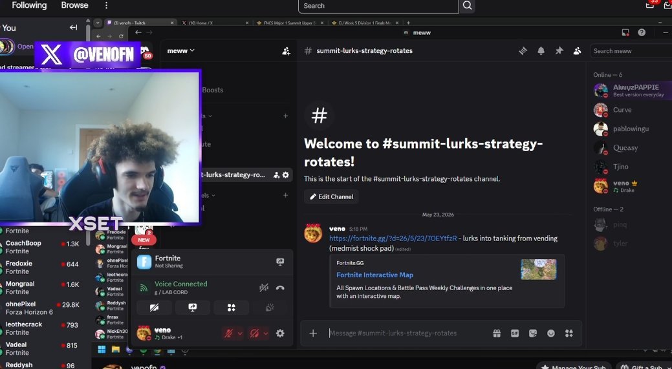Open Discord user settings gear

coord(280,333)
